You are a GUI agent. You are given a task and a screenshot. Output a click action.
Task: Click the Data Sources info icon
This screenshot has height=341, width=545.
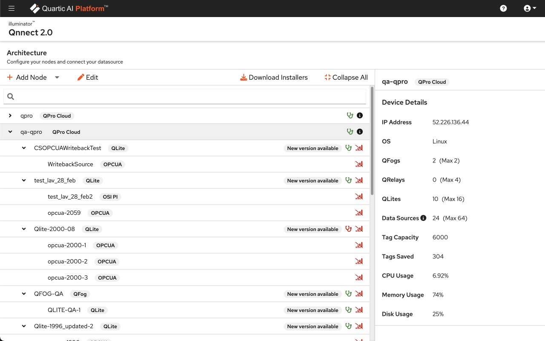click(423, 218)
